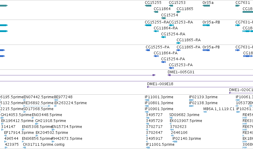Click the Or35a gene feature
Screen dimensions: 253x149
(206, 6)
